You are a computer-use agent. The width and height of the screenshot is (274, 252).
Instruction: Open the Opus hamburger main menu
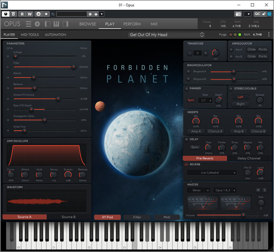(x=28, y=24)
